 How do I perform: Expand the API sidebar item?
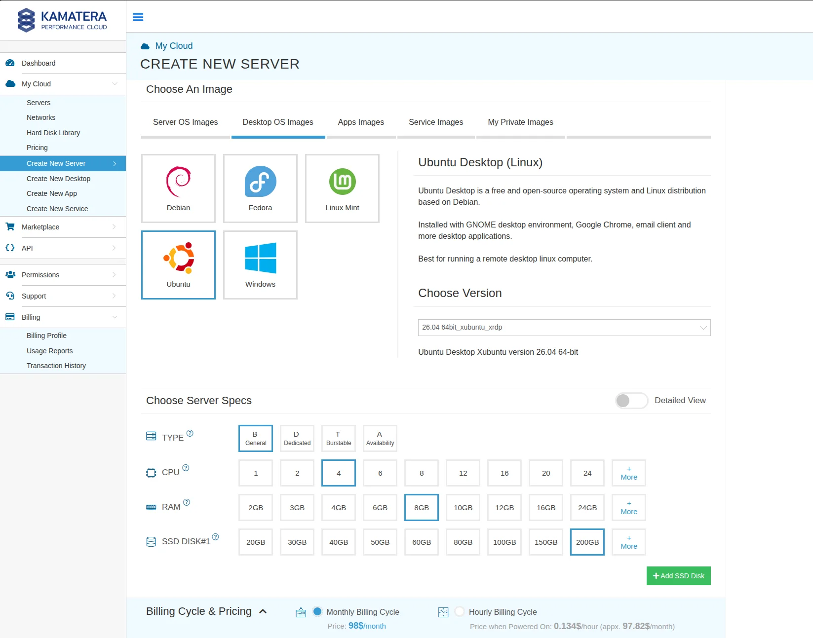click(114, 248)
